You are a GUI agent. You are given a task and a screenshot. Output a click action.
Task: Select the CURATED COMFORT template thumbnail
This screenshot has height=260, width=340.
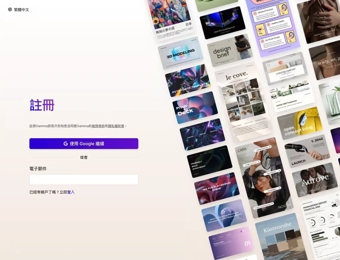(x=285, y=68)
